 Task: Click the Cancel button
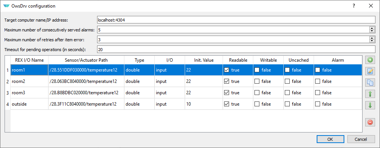[x=361, y=139]
